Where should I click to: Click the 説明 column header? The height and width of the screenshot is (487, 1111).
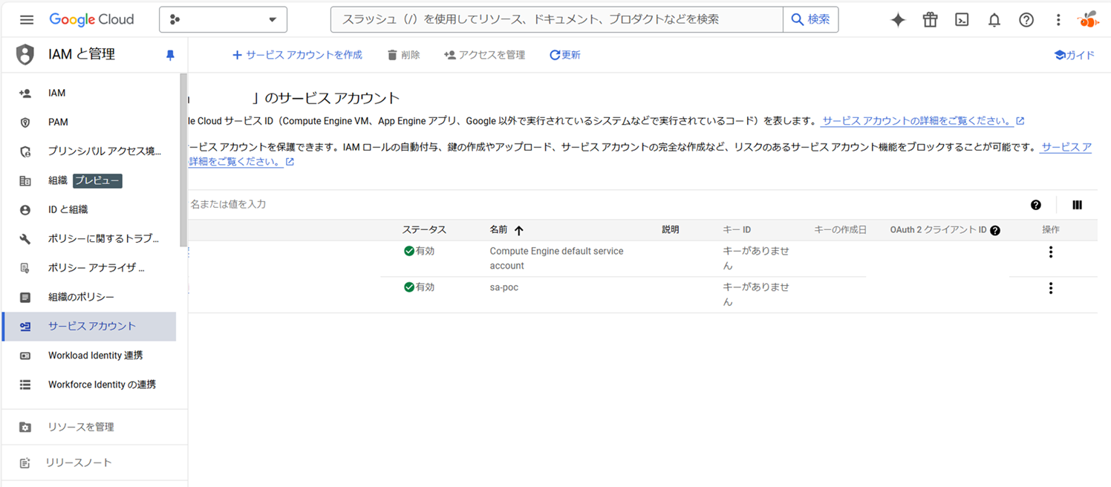click(671, 230)
